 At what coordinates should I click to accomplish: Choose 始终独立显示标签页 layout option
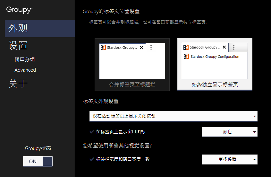pyautogui.click(x=215, y=65)
